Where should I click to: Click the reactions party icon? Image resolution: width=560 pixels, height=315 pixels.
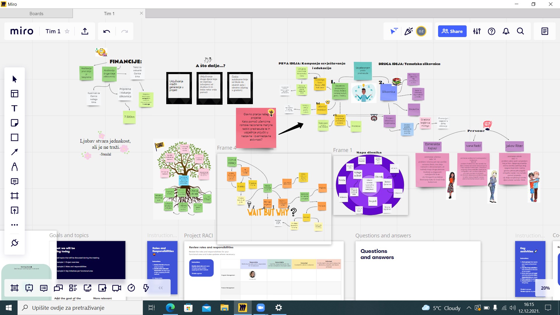tap(409, 31)
